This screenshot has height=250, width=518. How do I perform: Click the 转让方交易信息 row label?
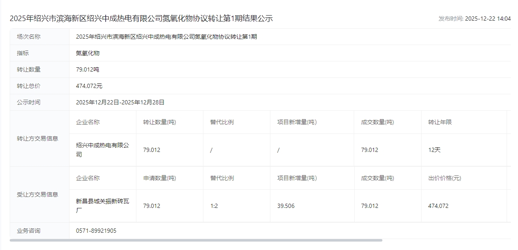37,138
